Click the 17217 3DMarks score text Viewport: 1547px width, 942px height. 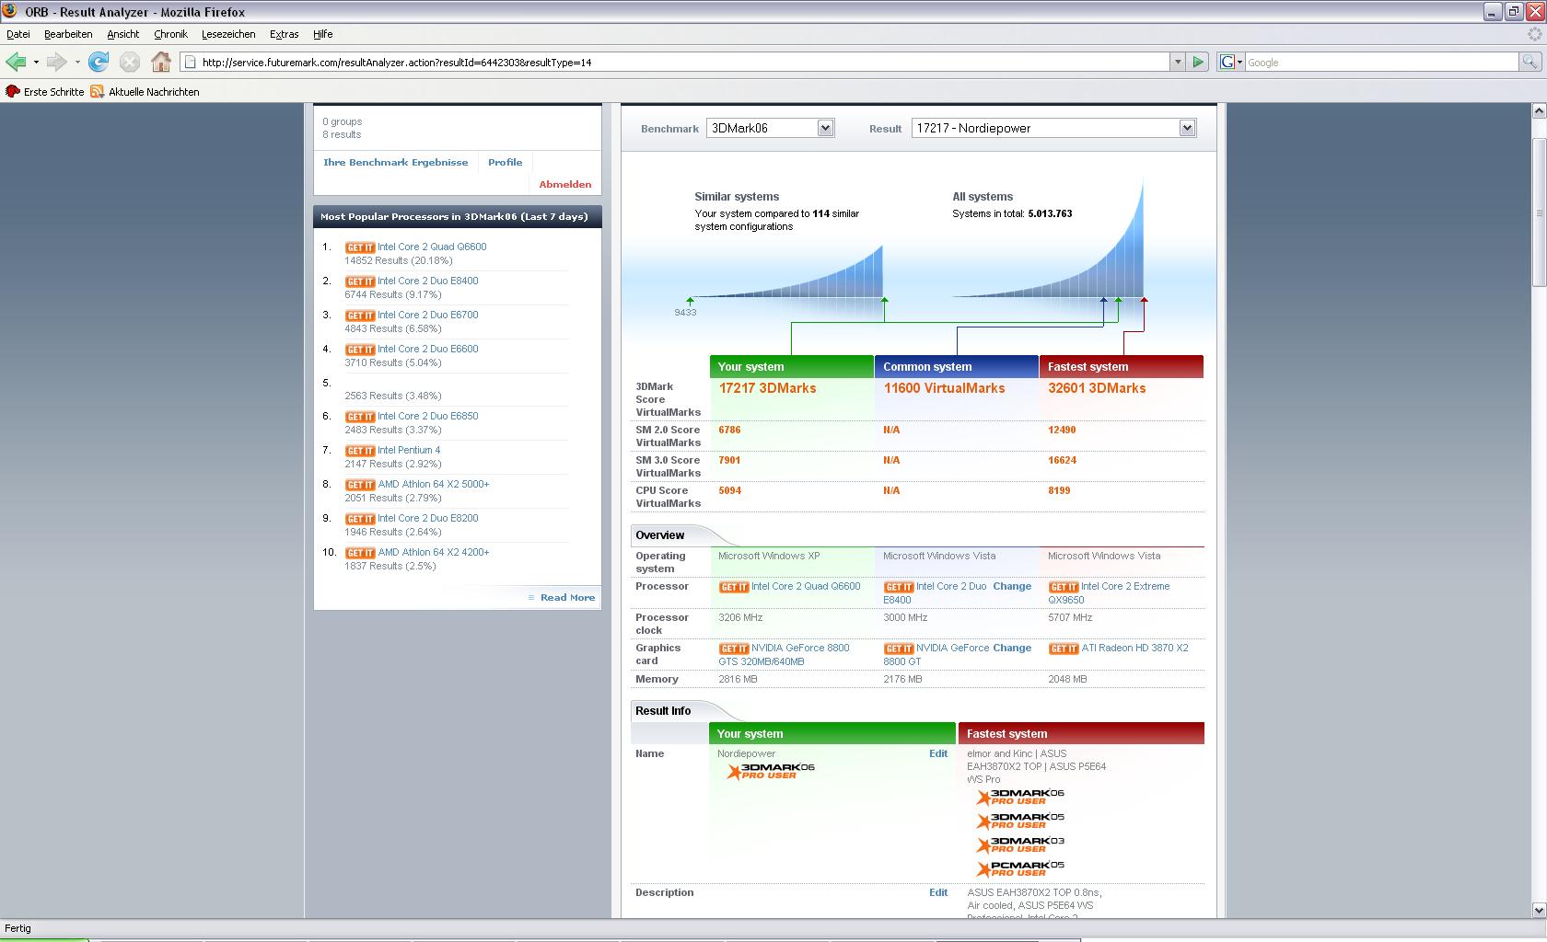click(x=767, y=389)
